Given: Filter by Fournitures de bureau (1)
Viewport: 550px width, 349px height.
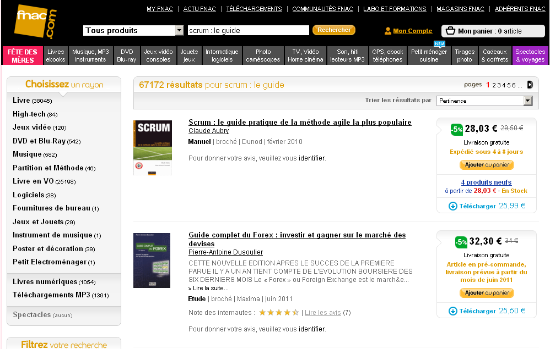Looking at the screenshot, I should [56, 208].
